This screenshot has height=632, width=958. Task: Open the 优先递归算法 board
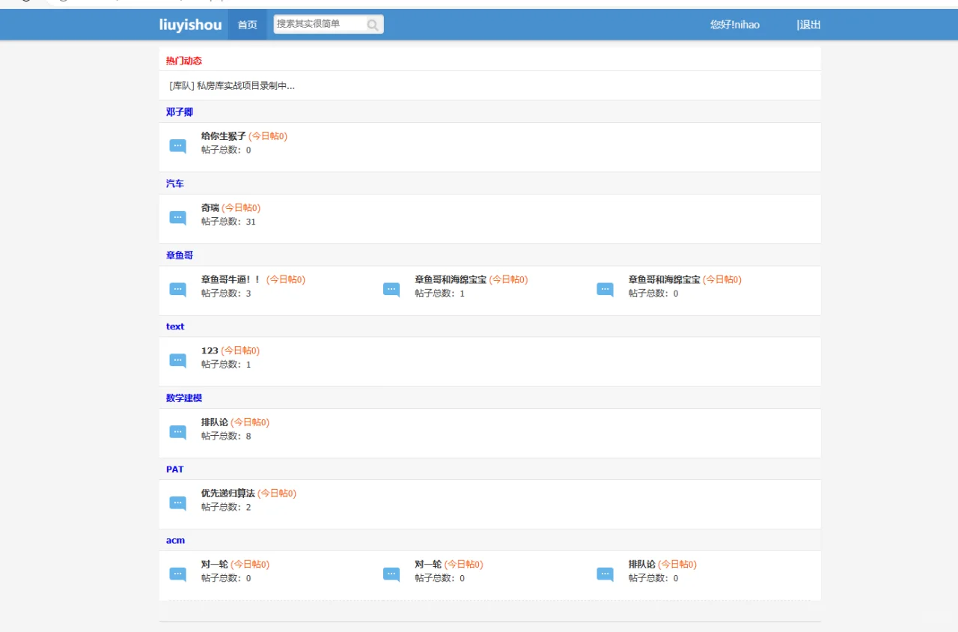point(228,493)
